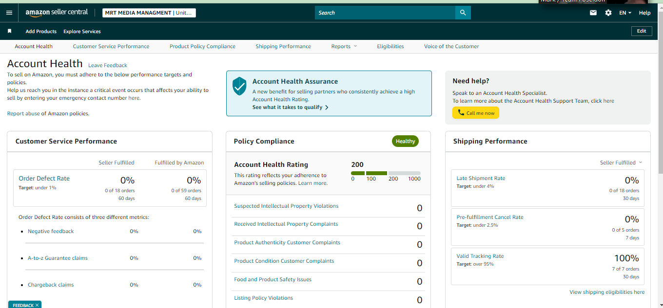Click the Account Health Support Team 'here' link

pyautogui.click(x=608, y=101)
